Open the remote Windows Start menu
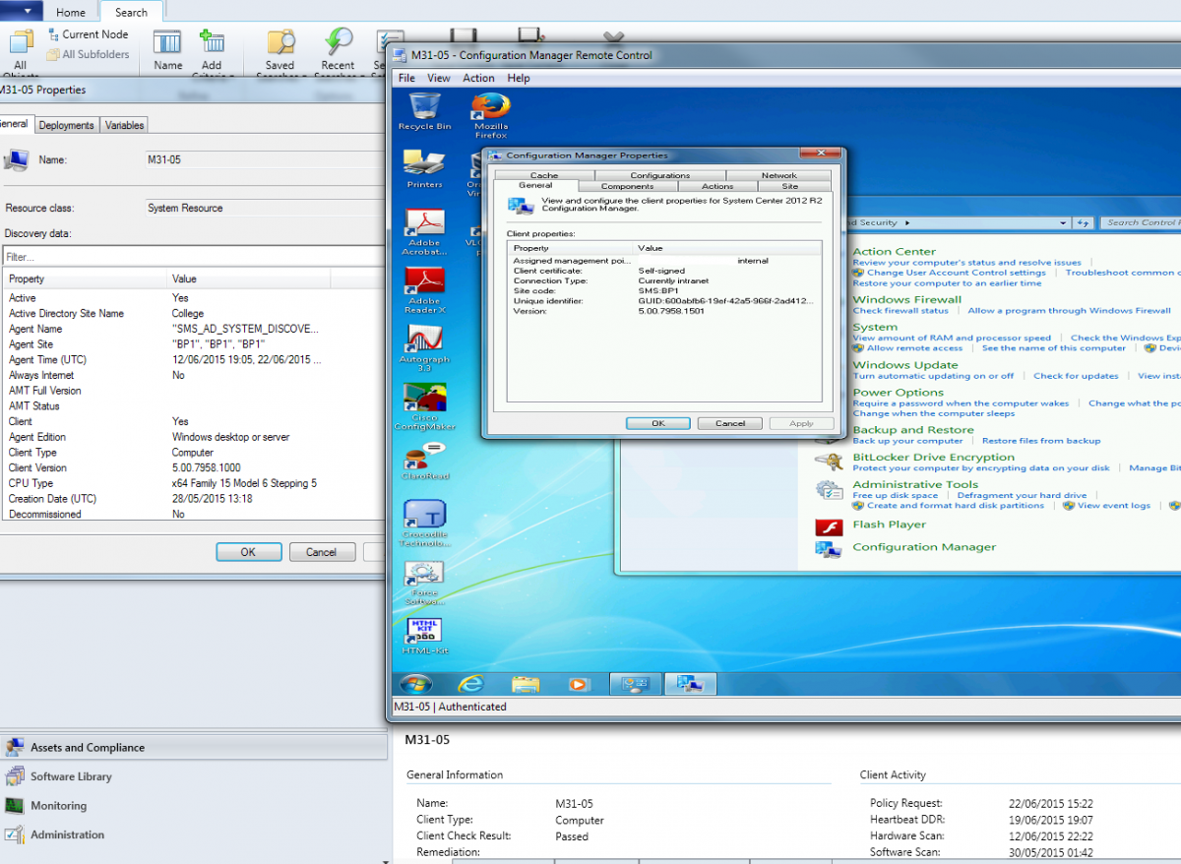This screenshot has height=864, width=1181. 415,684
